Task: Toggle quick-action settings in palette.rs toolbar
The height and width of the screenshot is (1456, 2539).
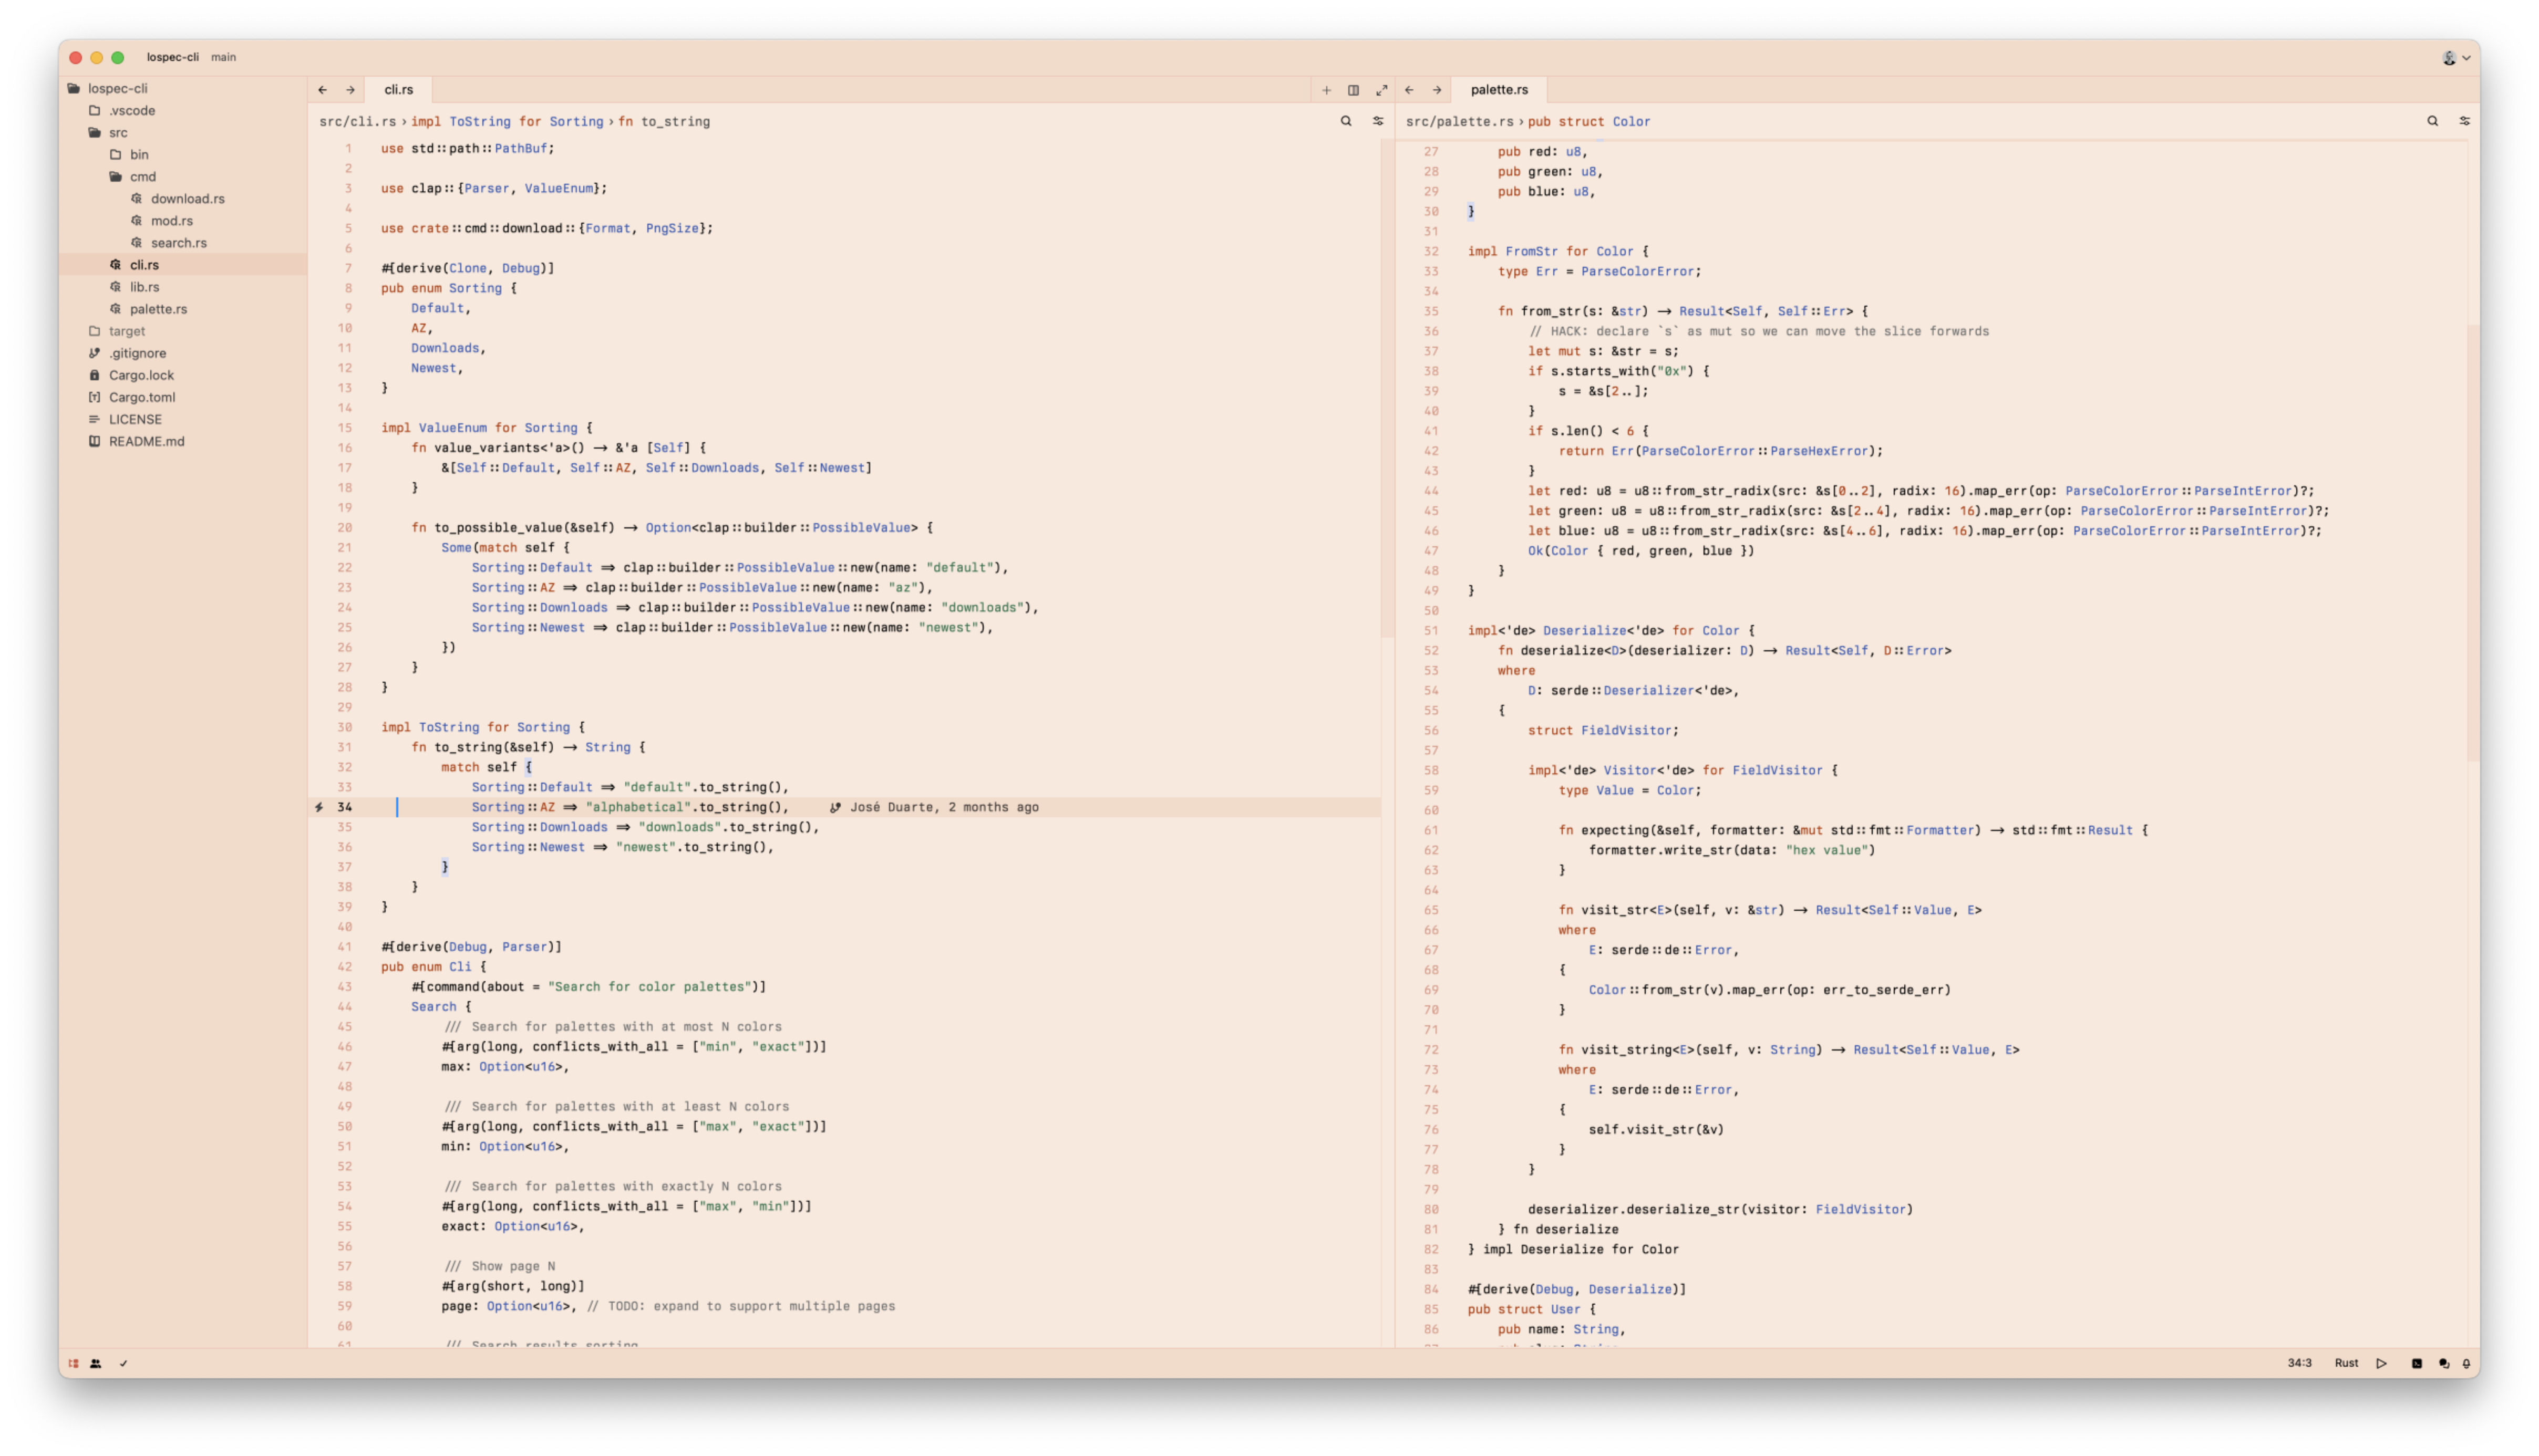Action: (2464, 121)
